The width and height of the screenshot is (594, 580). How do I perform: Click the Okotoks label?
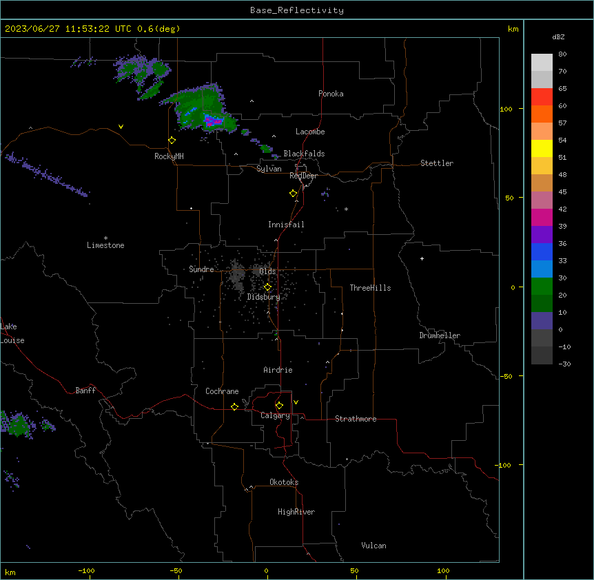pos(284,482)
